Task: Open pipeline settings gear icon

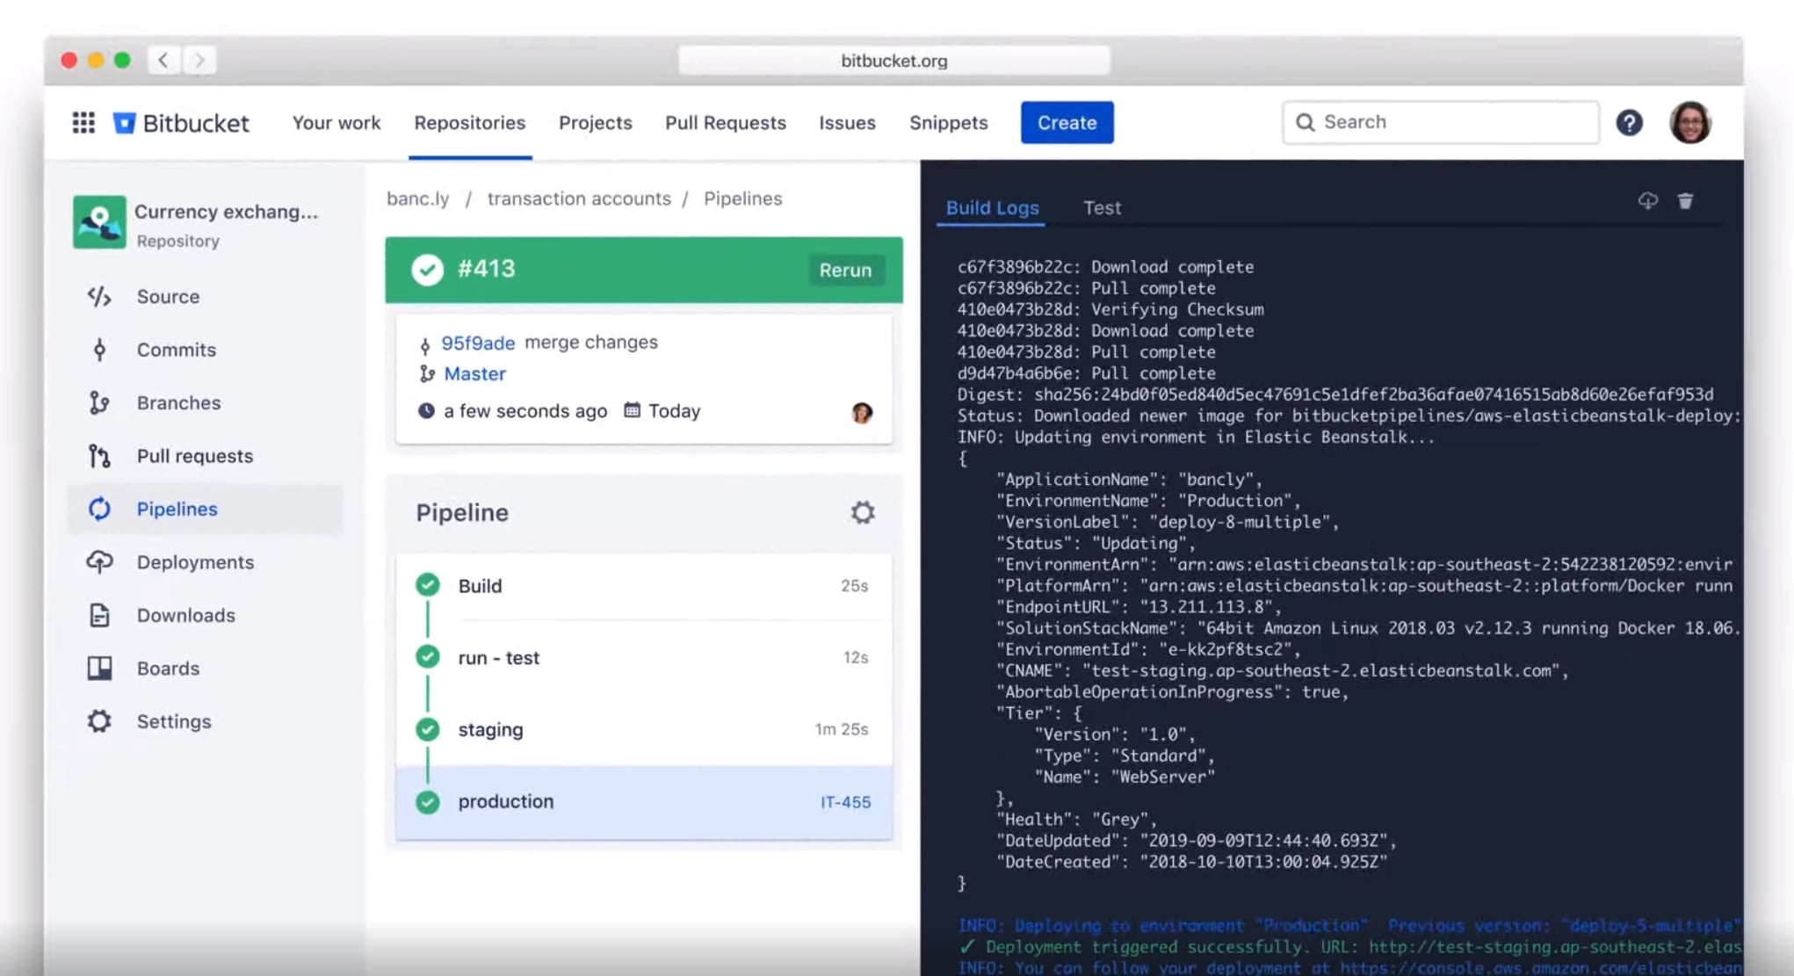Action: 863,512
